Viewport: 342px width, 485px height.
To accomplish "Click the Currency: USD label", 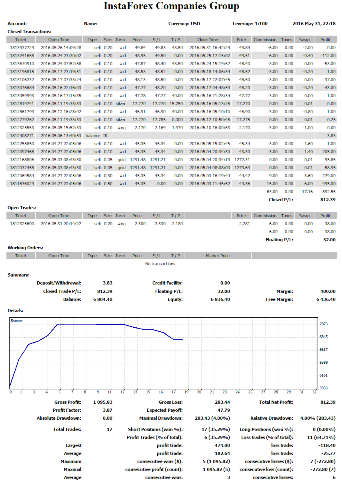I will (x=184, y=24).
